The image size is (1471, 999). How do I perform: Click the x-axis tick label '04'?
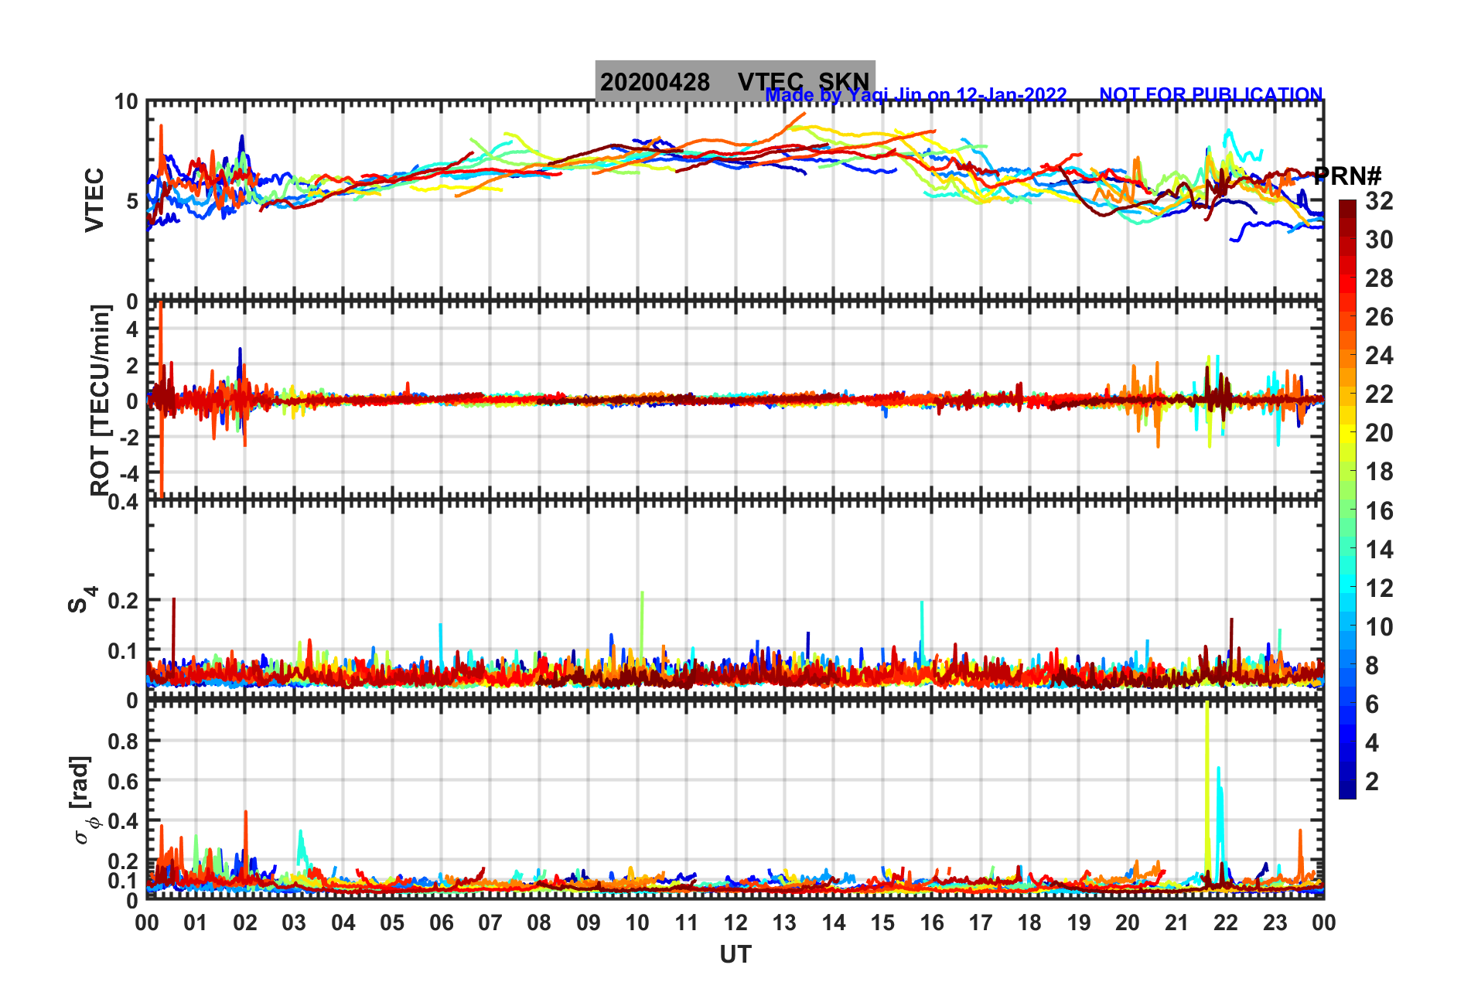tap(343, 922)
